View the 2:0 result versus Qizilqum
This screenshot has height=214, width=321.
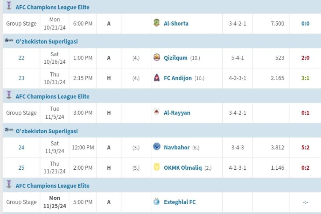coord(305,58)
